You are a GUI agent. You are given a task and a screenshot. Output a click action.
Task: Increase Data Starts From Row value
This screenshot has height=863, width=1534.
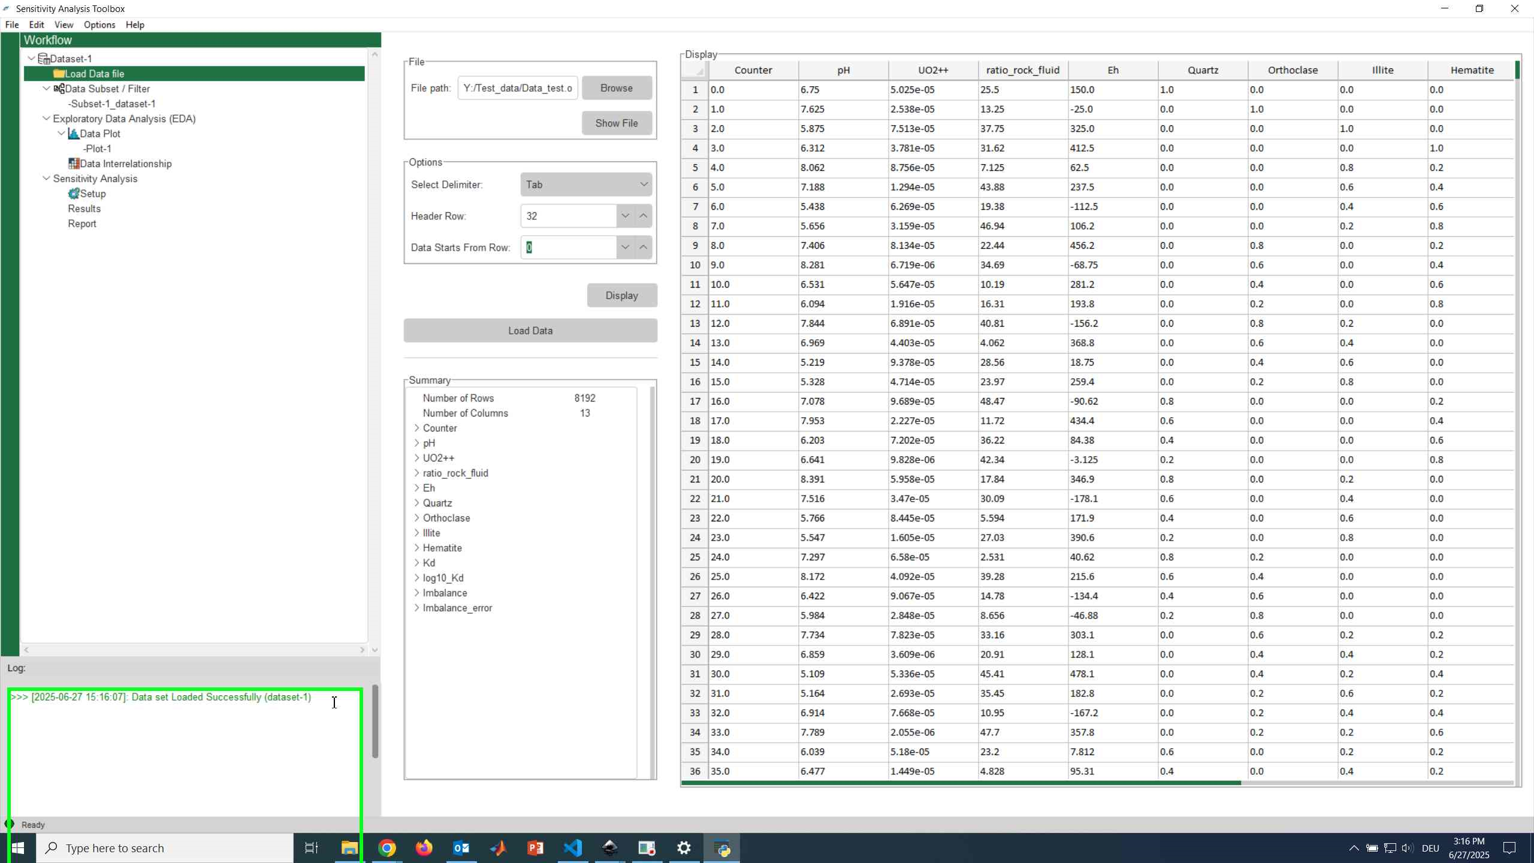(x=643, y=247)
